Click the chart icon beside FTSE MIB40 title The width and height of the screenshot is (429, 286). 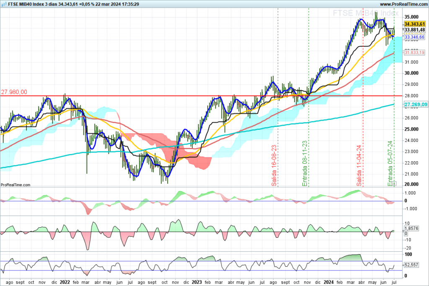tap(4, 4)
